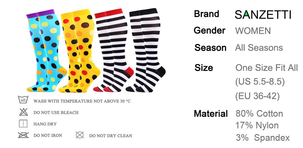Click the EU 36-42 size text

click(x=257, y=96)
